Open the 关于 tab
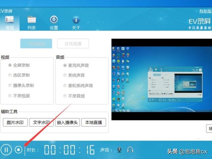The image size is (212, 159). point(76,23)
